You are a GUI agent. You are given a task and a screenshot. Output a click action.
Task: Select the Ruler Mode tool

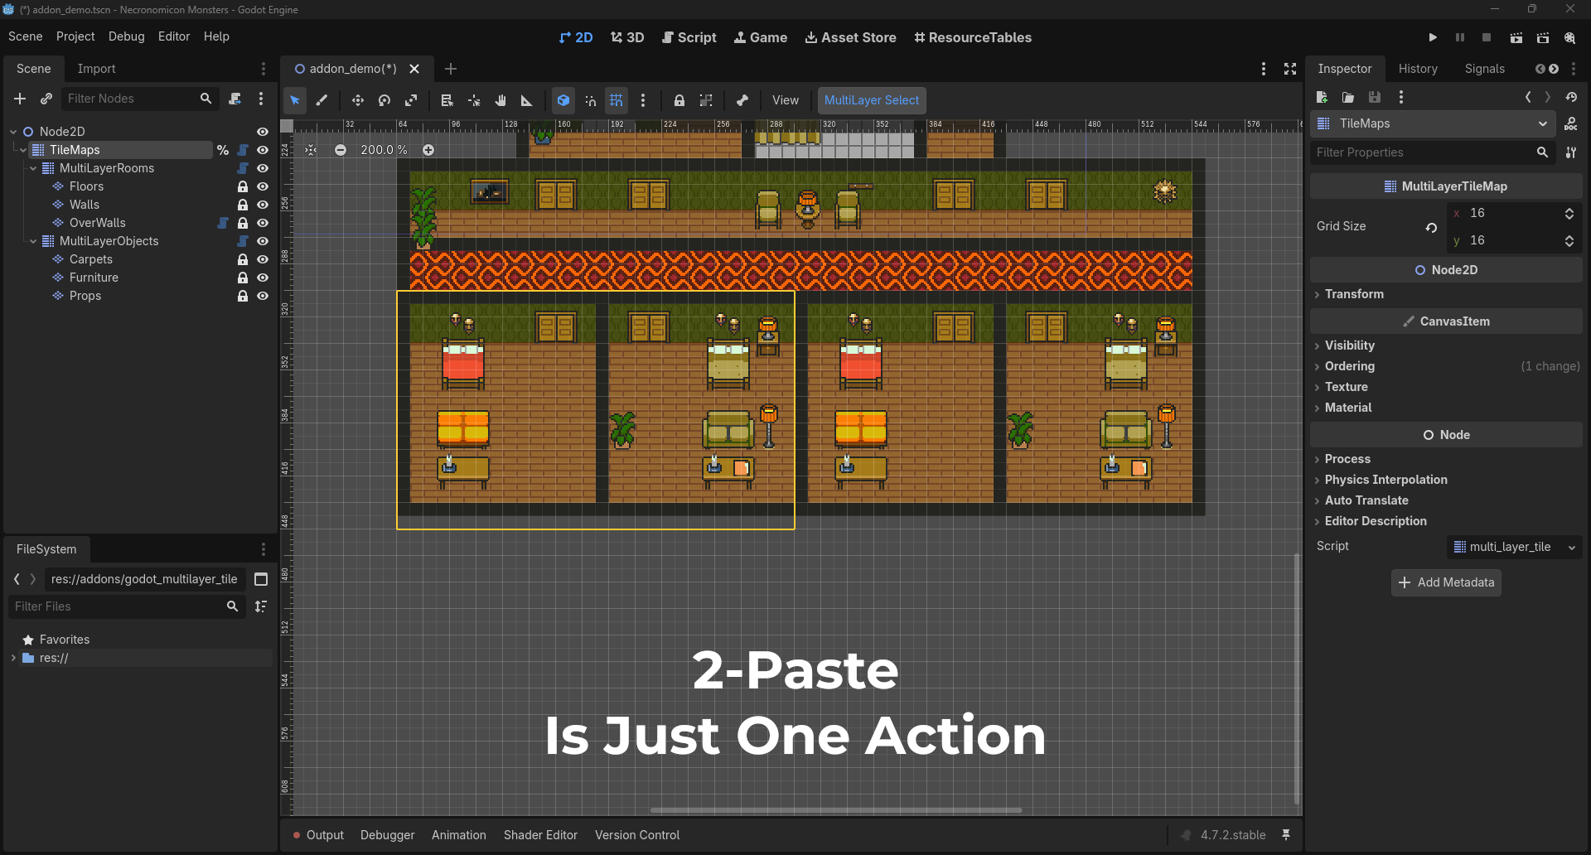[x=527, y=100]
